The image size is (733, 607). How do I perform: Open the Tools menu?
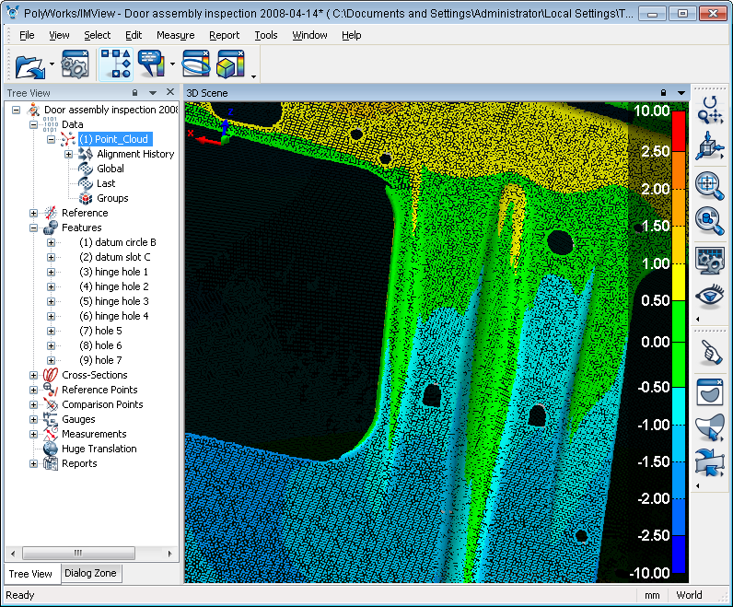tap(265, 35)
